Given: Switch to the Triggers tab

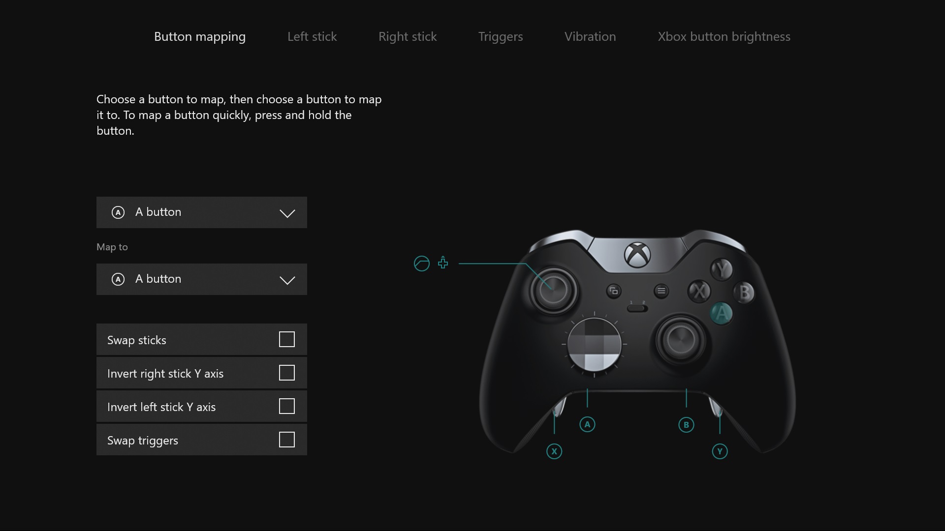Looking at the screenshot, I should pyautogui.click(x=501, y=36).
